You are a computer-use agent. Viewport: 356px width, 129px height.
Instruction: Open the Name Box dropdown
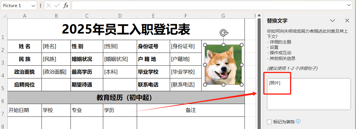click(x=34, y=5)
